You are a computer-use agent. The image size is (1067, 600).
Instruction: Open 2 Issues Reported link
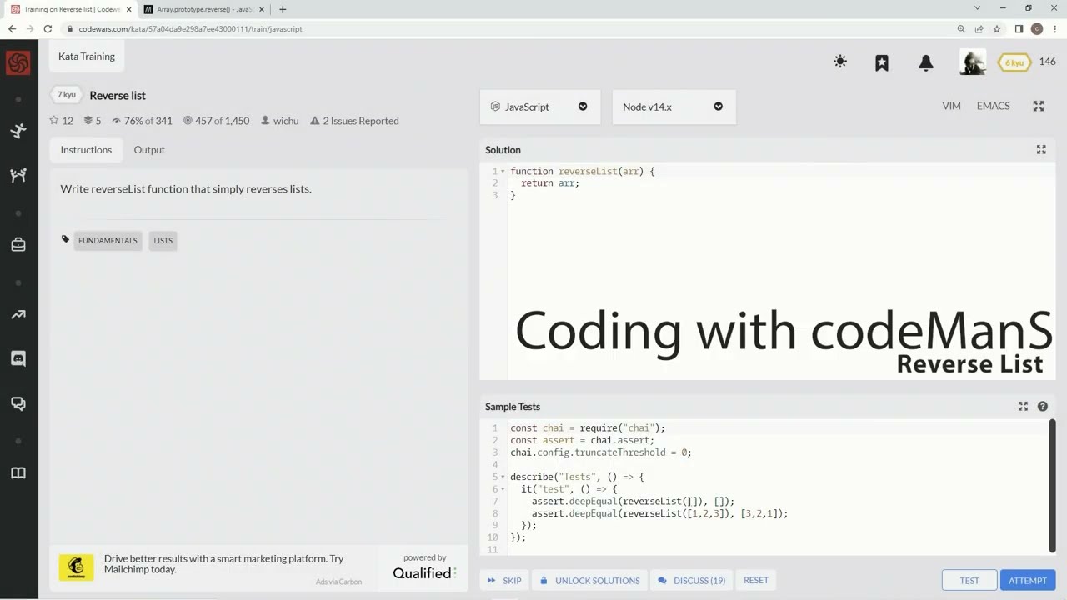(354, 121)
